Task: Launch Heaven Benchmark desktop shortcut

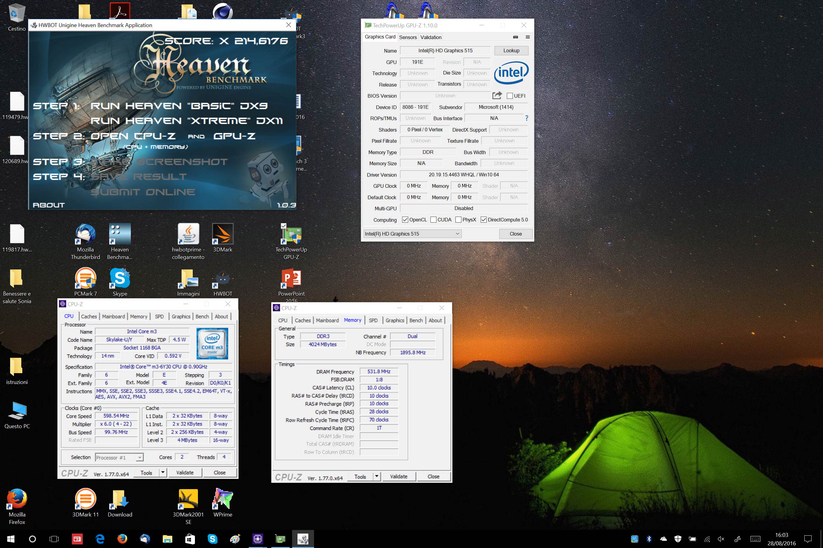Action: tap(120, 242)
